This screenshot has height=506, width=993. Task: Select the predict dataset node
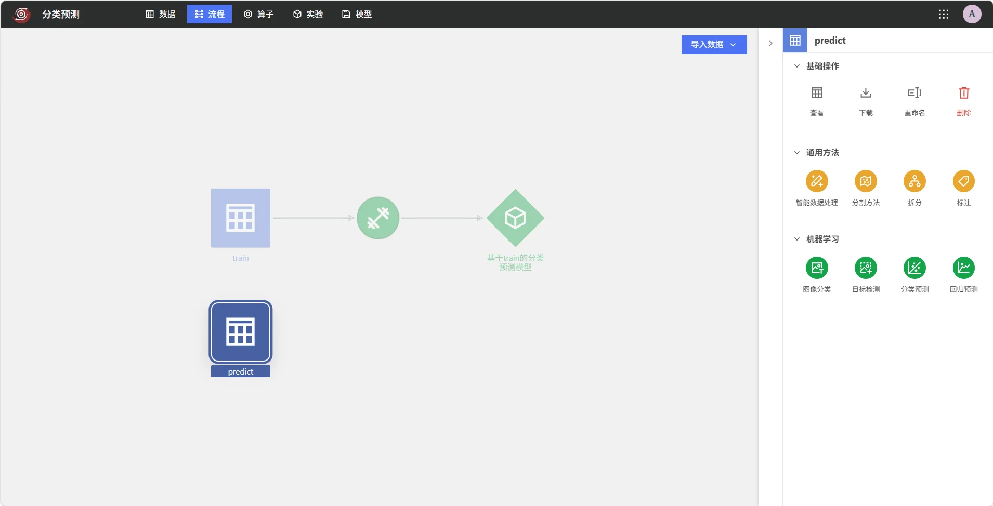tap(241, 332)
